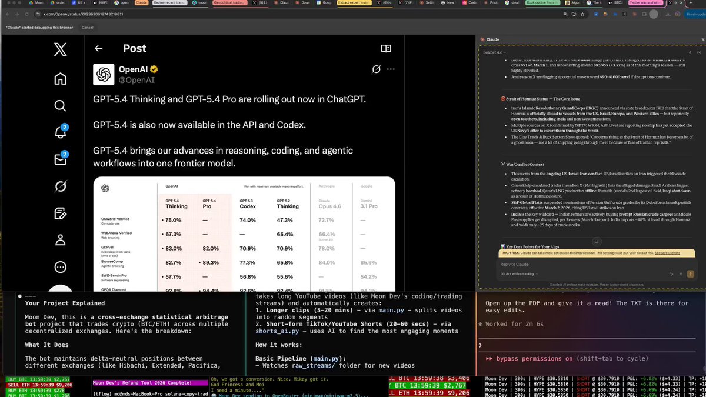The width and height of the screenshot is (706, 397).
Task: Cancel Claude debugging in the infobar
Action: pyautogui.click(x=87, y=28)
